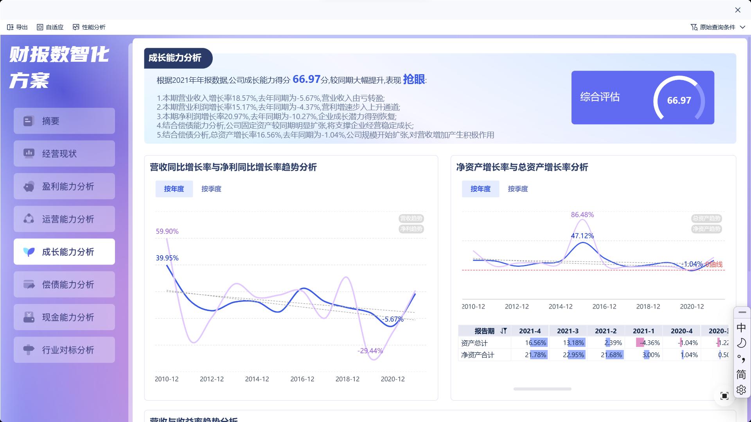This screenshot has width=751, height=422.
Task: Expand 原始查询条件 dropdown
Action: pos(743,27)
